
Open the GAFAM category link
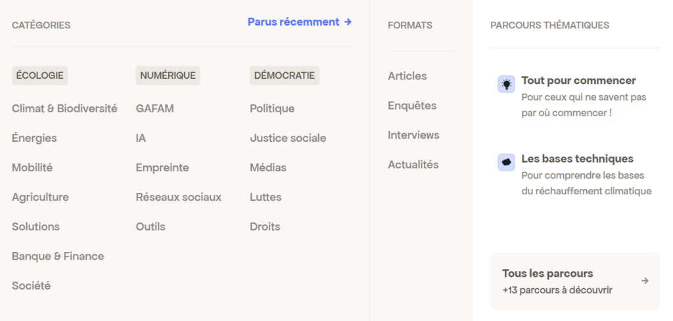pos(155,108)
